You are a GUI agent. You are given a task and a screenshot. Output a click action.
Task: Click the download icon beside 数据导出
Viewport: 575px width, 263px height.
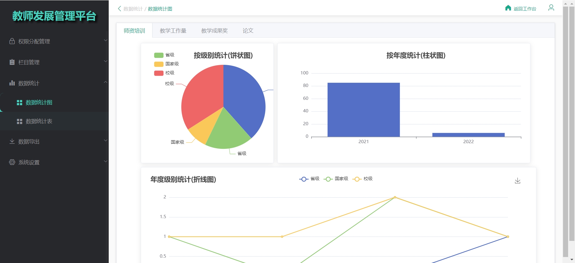click(12, 141)
